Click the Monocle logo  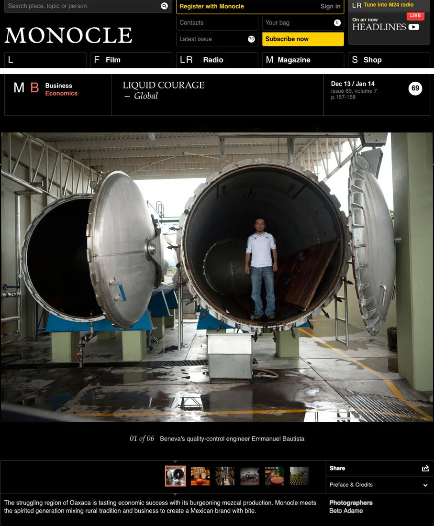click(68, 35)
